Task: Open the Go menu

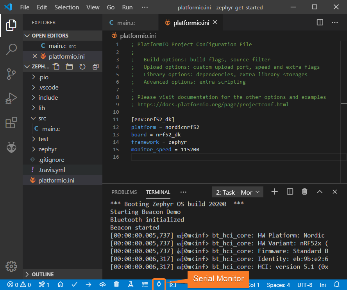Action: click(x=111, y=7)
